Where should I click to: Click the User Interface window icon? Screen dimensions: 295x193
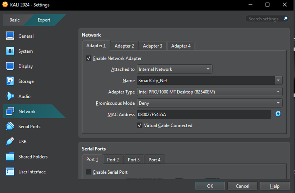(x=10, y=172)
